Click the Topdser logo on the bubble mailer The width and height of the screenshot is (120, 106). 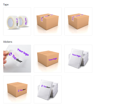click(46, 86)
